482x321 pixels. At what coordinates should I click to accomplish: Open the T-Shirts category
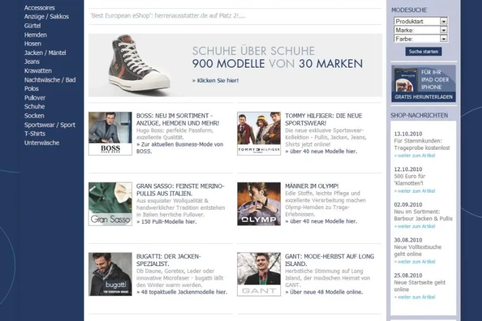coord(35,133)
